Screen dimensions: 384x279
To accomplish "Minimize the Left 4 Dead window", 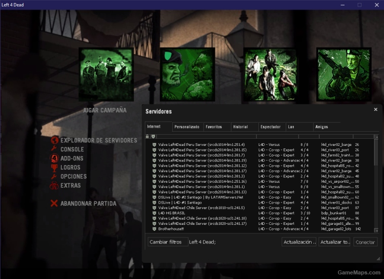I will click(342, 5).
